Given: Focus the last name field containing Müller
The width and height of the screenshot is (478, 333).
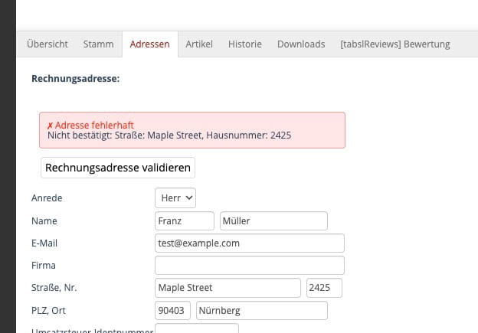Looking at the screenshot, I should [273, 221].
